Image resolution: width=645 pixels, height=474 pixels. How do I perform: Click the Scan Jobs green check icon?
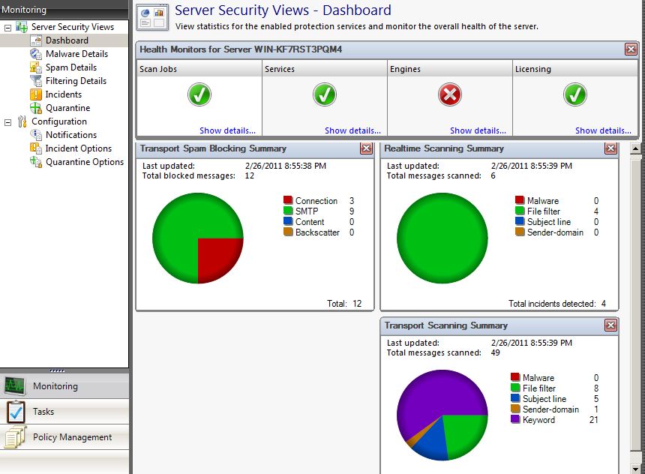(x=199, y=94)
